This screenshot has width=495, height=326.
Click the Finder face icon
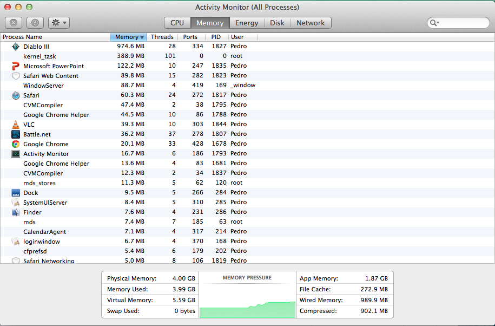(x=16, y=212)
